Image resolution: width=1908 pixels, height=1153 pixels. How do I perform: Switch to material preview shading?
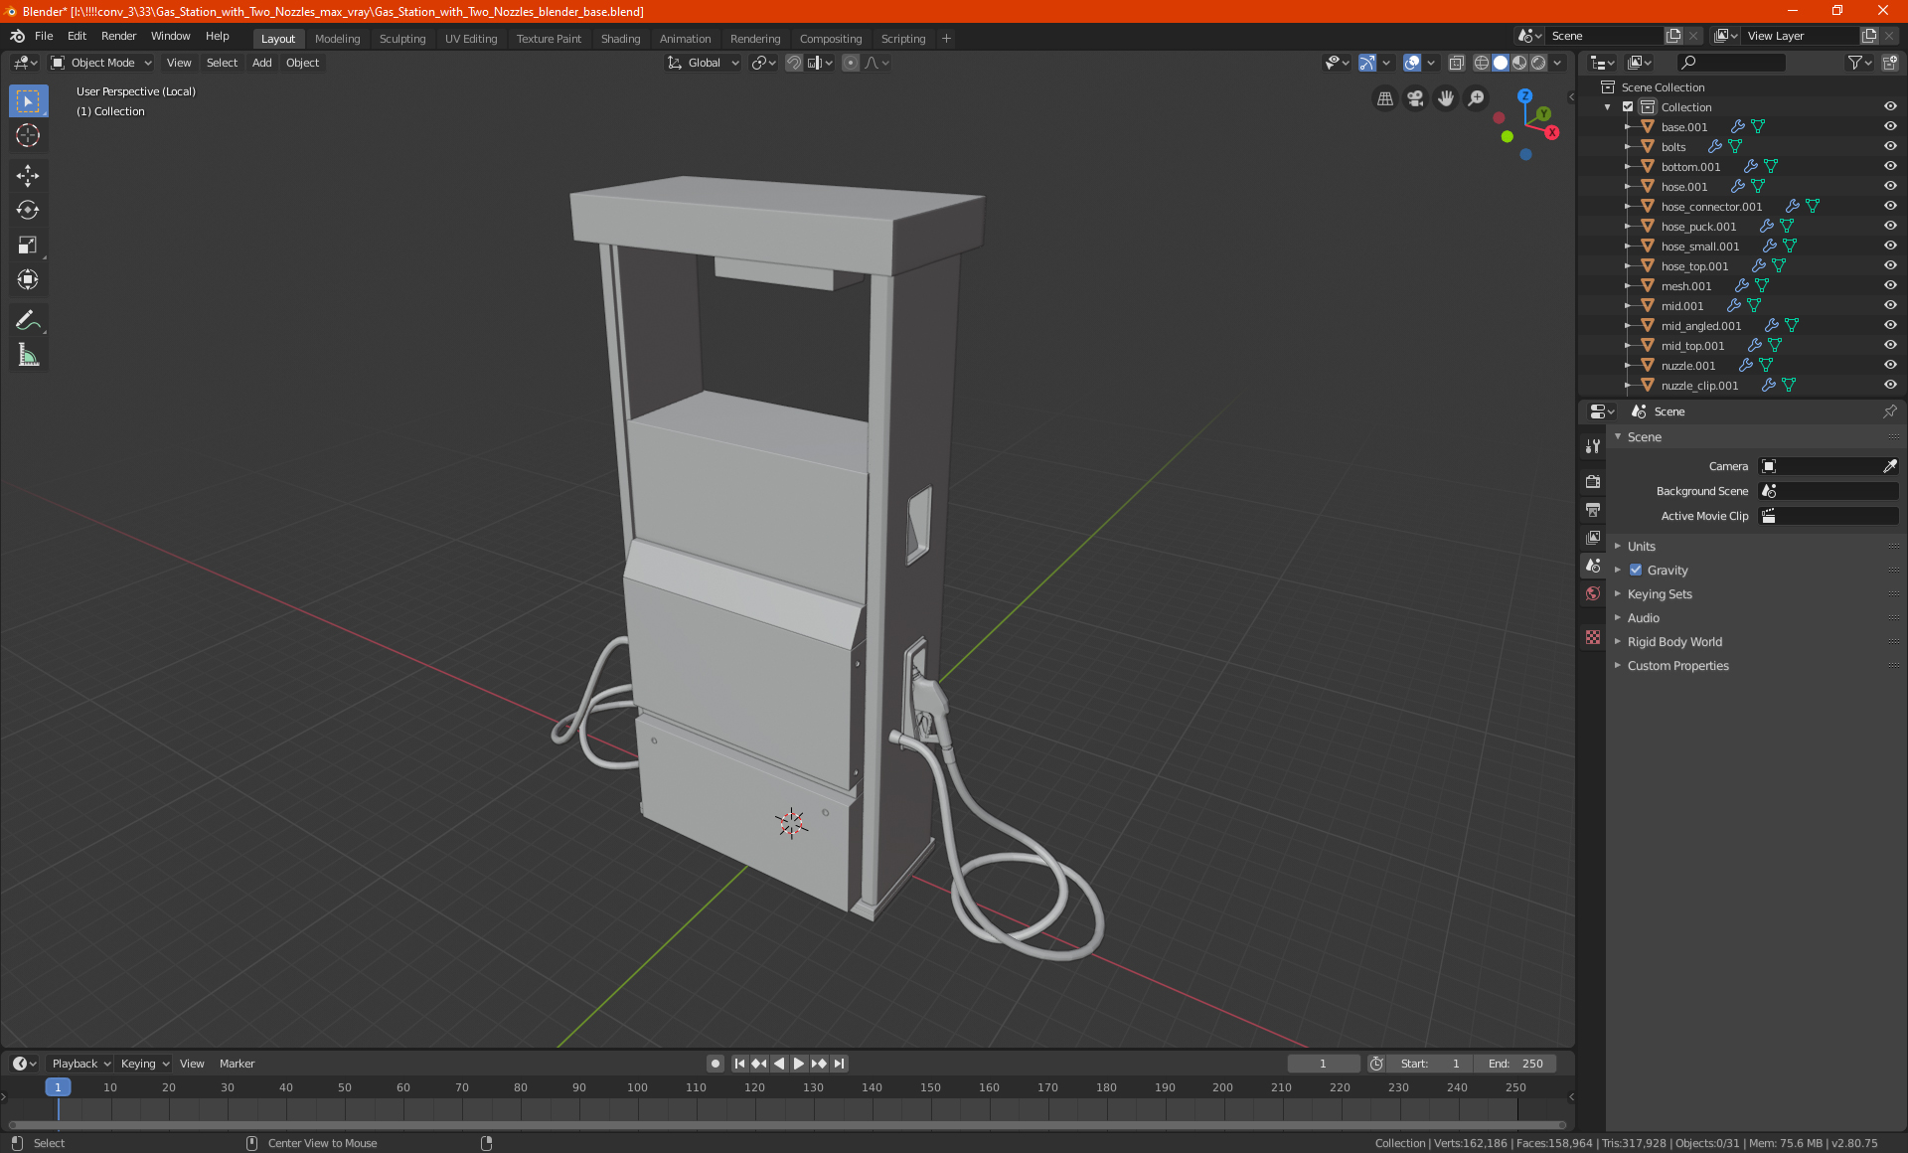1519,63
